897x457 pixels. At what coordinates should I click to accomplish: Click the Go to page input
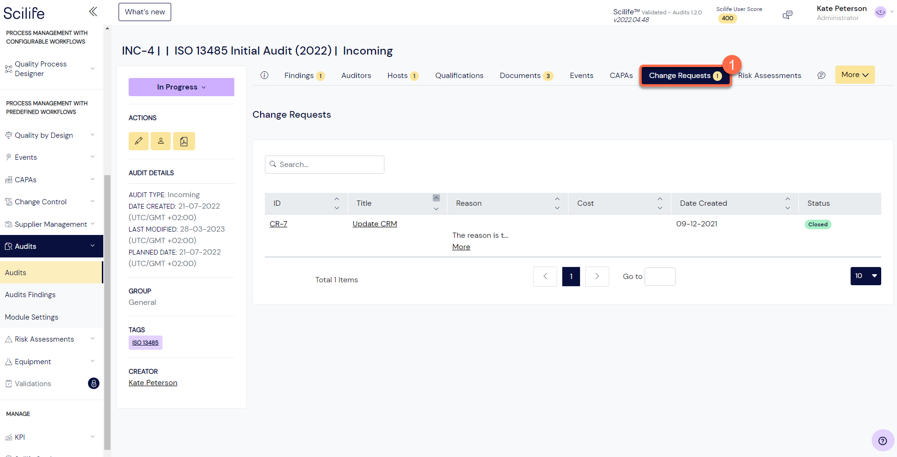[x=660, y=277]
